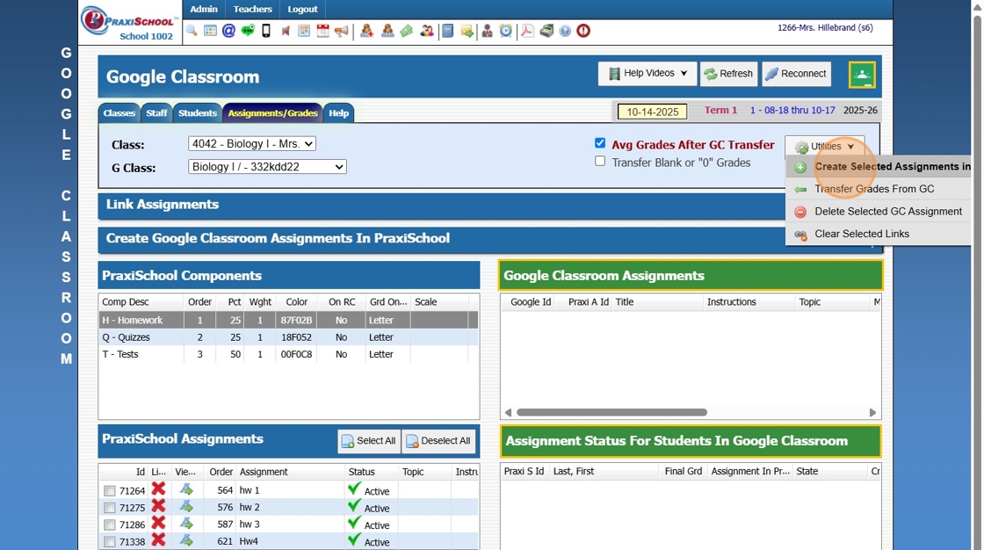Screen dimensions: 984x550
Task: Click the green Google Classroom icon button
Action: [x=862, y=76]
